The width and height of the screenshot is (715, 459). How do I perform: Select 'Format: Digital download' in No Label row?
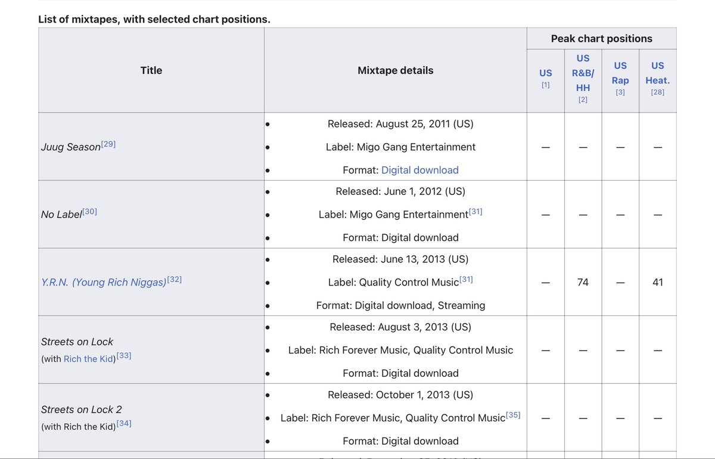[x=401, y=237]
